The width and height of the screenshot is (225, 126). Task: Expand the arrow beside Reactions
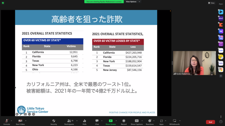click(x=154, y=121)
